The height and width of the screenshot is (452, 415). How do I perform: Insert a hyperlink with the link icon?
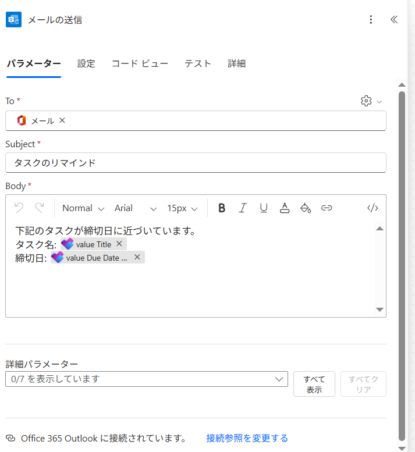tap(327, 208)
